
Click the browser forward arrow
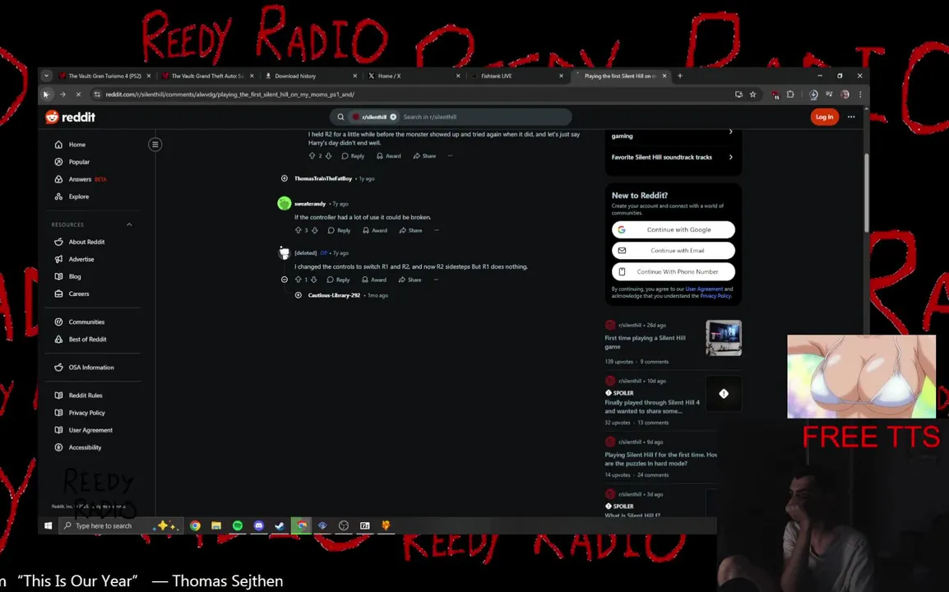click(62, 95)
